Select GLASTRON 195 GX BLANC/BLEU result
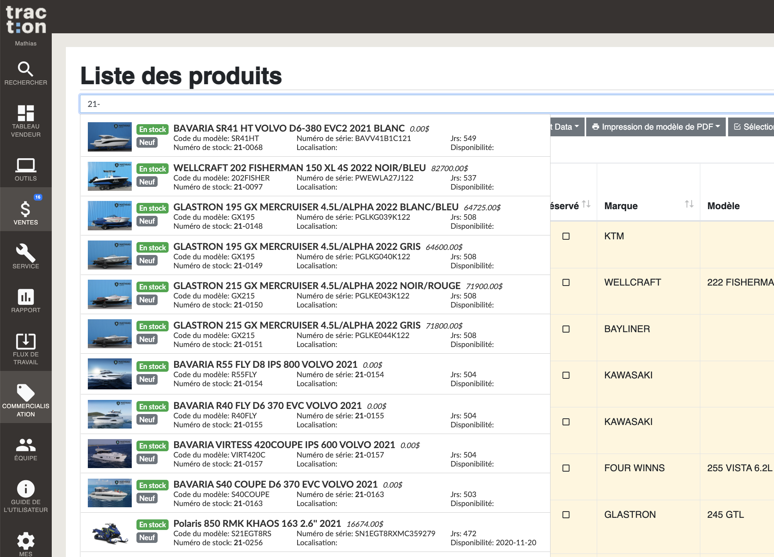The width and height of the screenshot is (774, 557). click(315, 216)
